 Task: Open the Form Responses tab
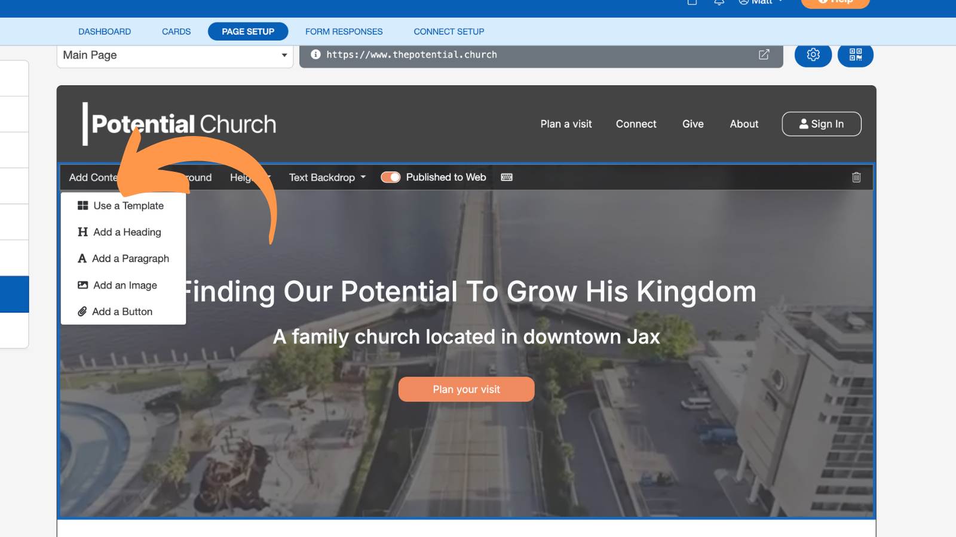point(344,32)
